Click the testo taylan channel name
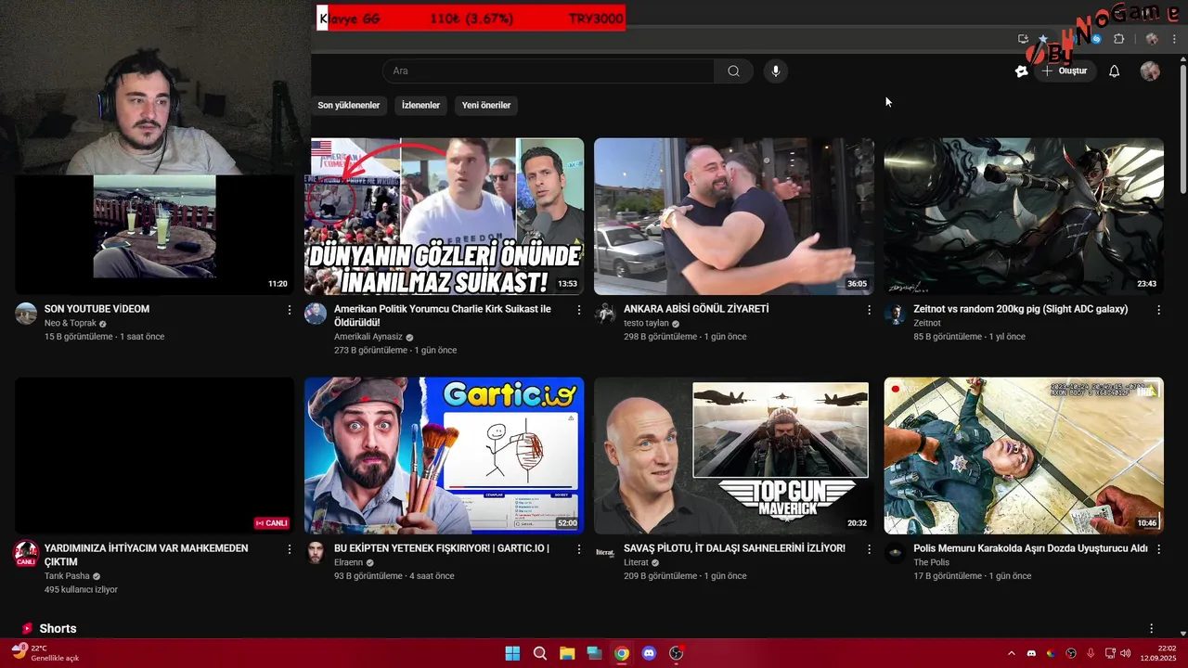Image resolution: width=1188 pixels, height=668 pixels. point(646,324)
